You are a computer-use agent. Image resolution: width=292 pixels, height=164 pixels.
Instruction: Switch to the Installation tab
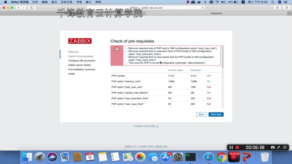[216, 13]
